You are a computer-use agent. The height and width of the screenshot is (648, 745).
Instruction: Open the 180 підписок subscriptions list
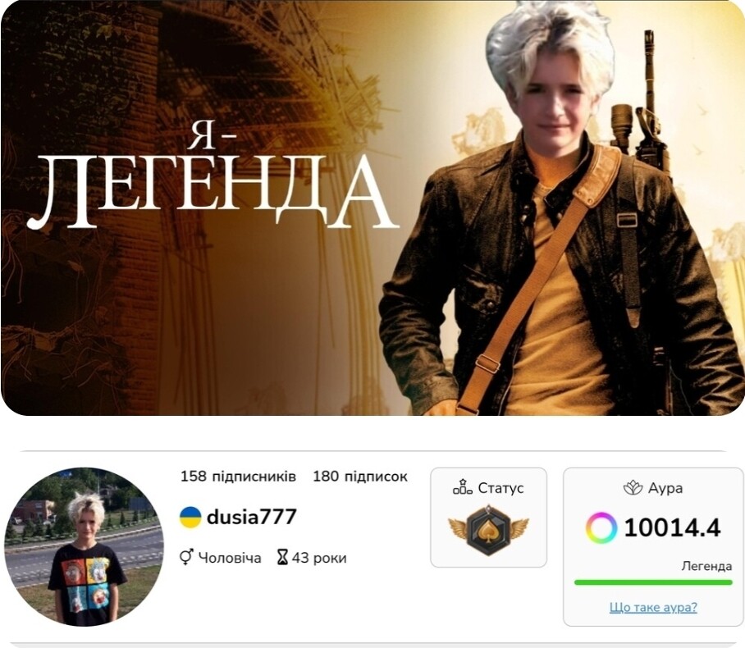(x=360, y=477)
